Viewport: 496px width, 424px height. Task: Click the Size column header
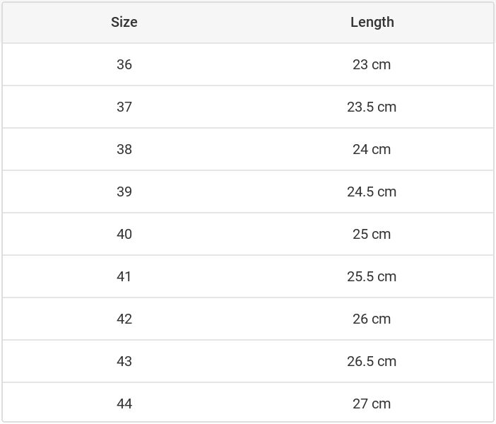pyautogui.click(x=124, y=22)
